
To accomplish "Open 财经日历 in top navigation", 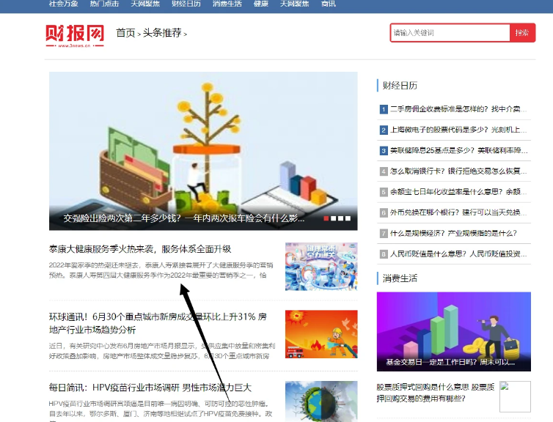I will 186,4.
